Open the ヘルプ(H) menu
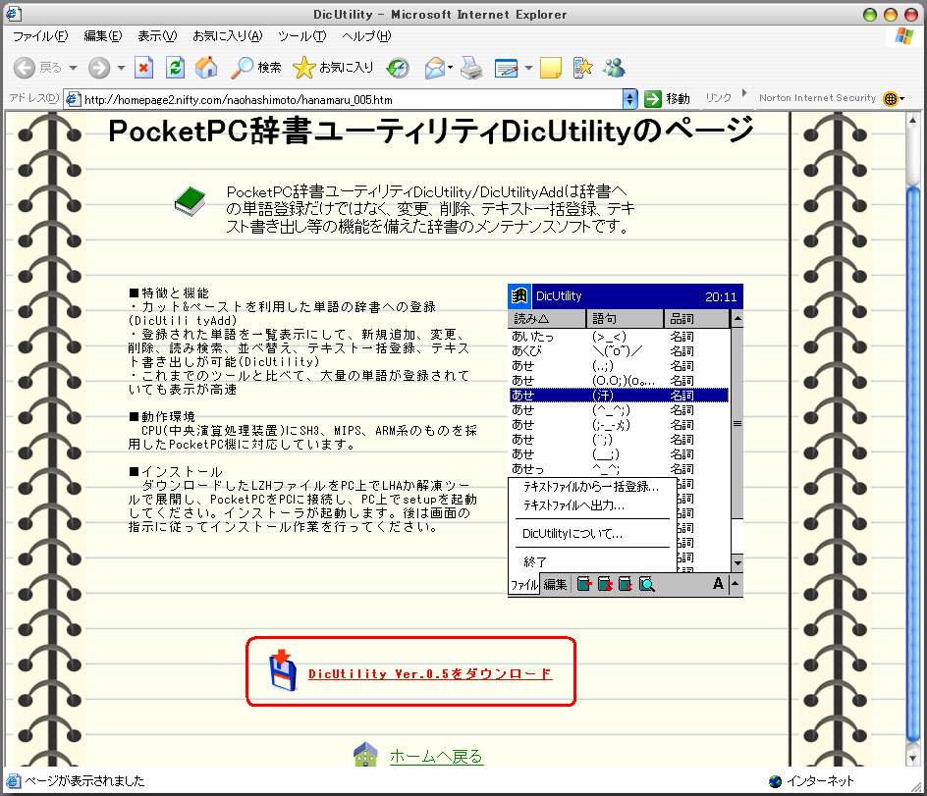Viewport: 927px width, 796px height. click(x=366, y=36)
